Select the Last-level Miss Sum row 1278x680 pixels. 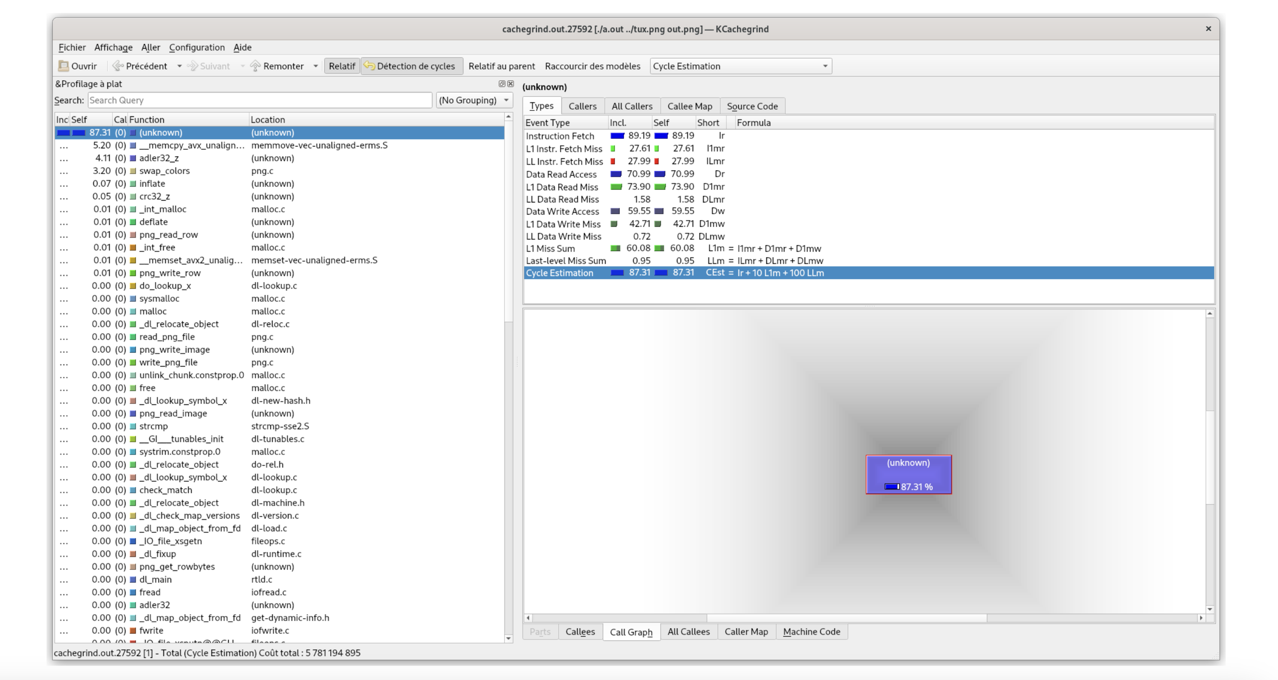point(869,261)
